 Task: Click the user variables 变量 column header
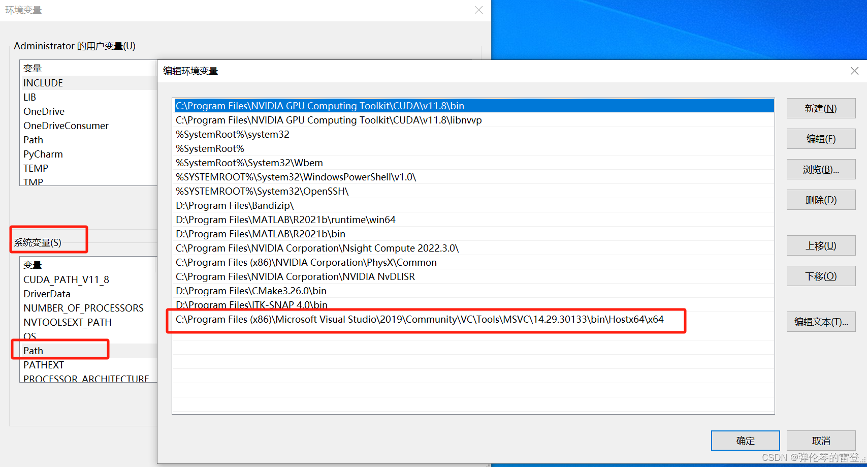[x=87, y=68]
